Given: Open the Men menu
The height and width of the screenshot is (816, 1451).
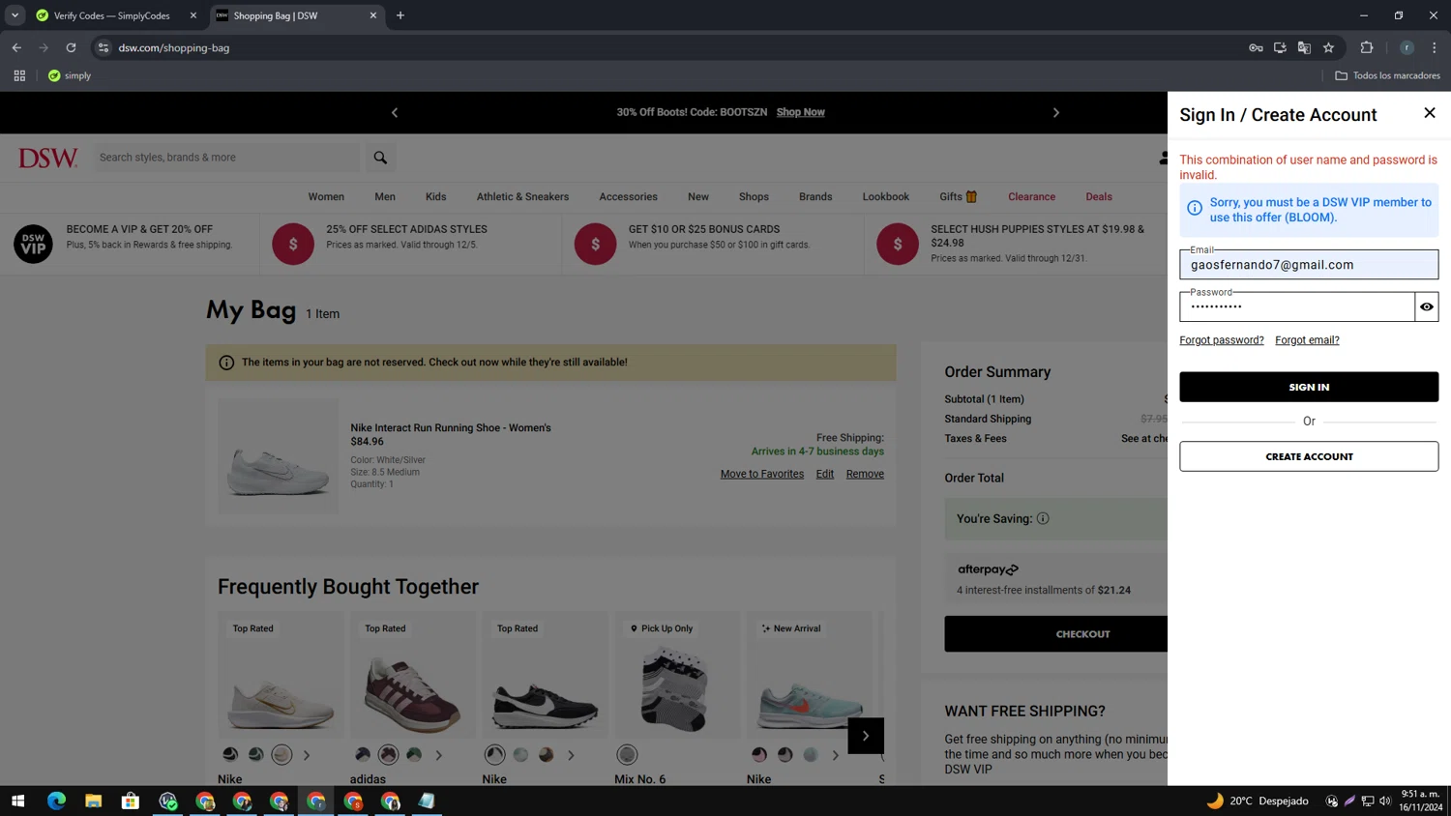Looking at the screenshot, I should pyautogui.click(x=385, y=196).
